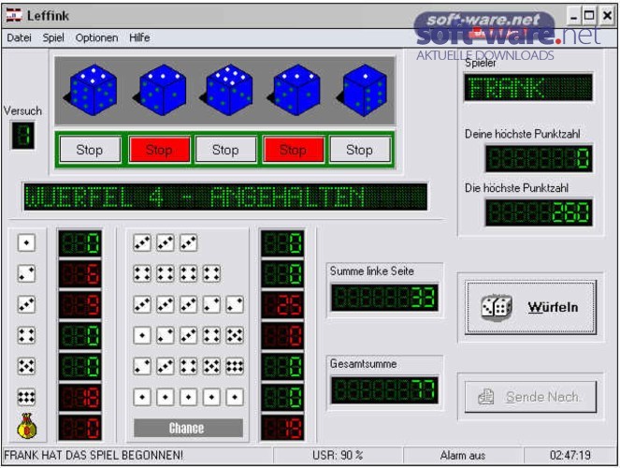Open the Datei menu
The image size is (620, 468).
pyautogui.click(x=19, y=38)
